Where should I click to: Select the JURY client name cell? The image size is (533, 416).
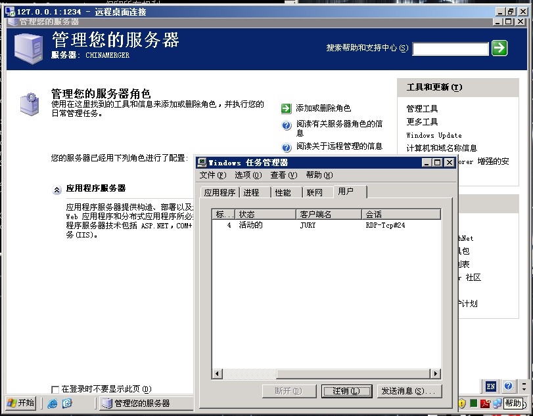click(308, 225)
